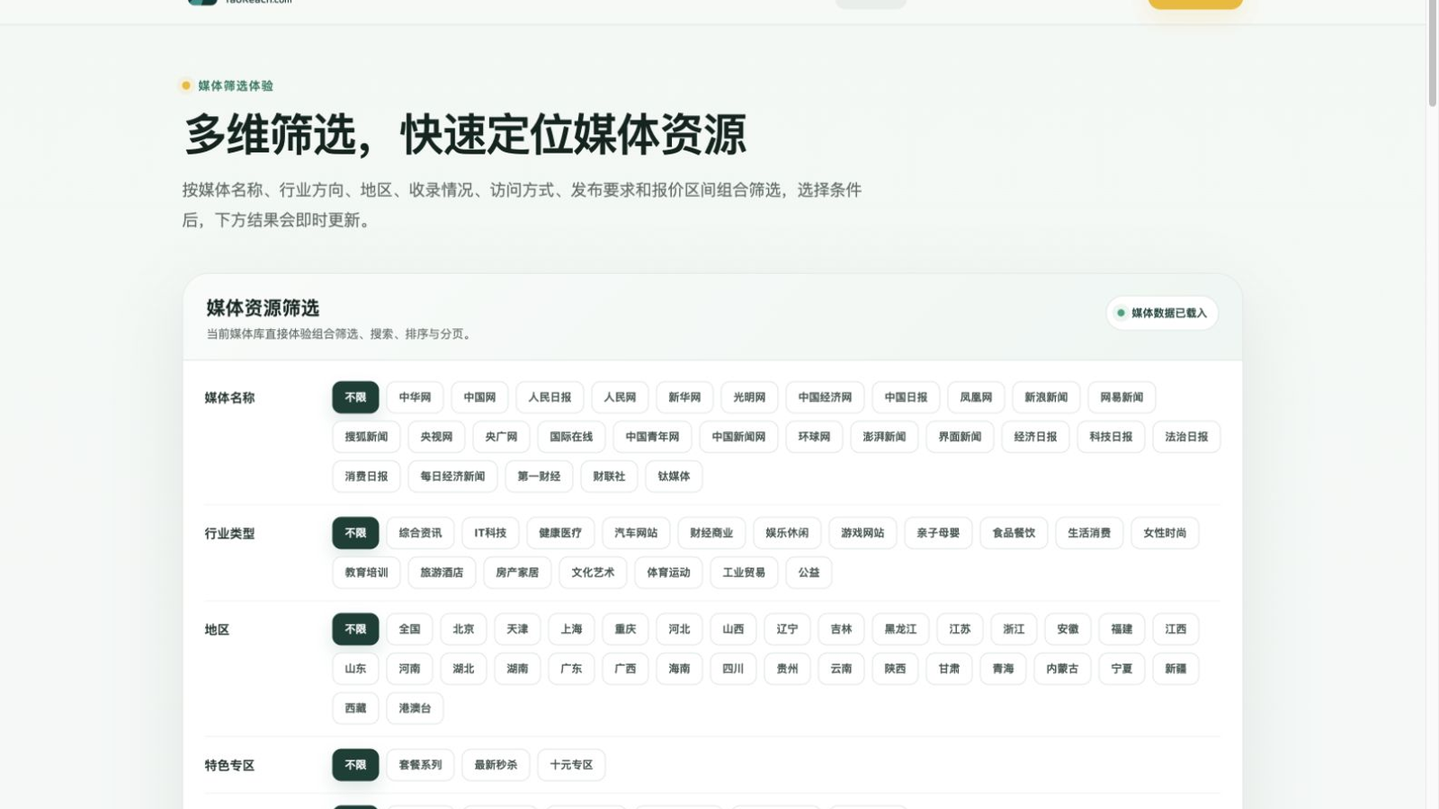Filter region by 内蒙古

click(1062, 669)
